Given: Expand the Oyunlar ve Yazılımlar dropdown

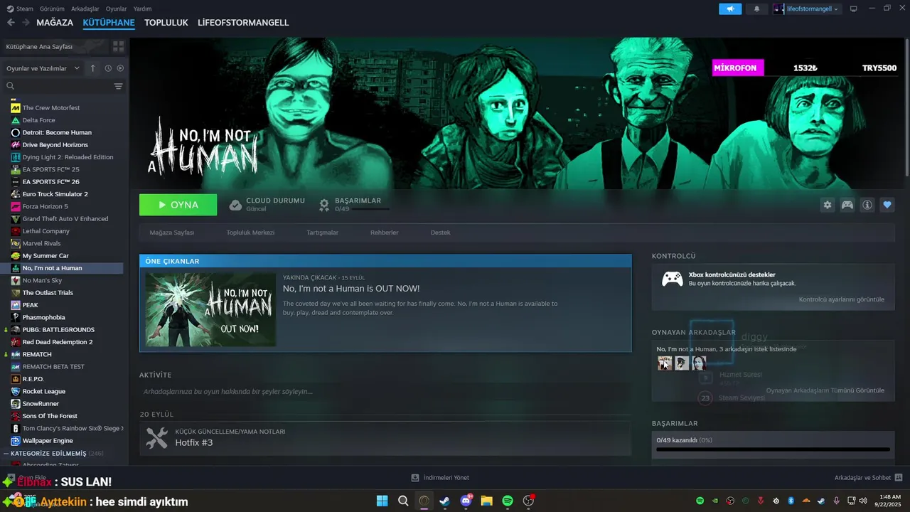Looking at the screenshot, I should (43, 68).
